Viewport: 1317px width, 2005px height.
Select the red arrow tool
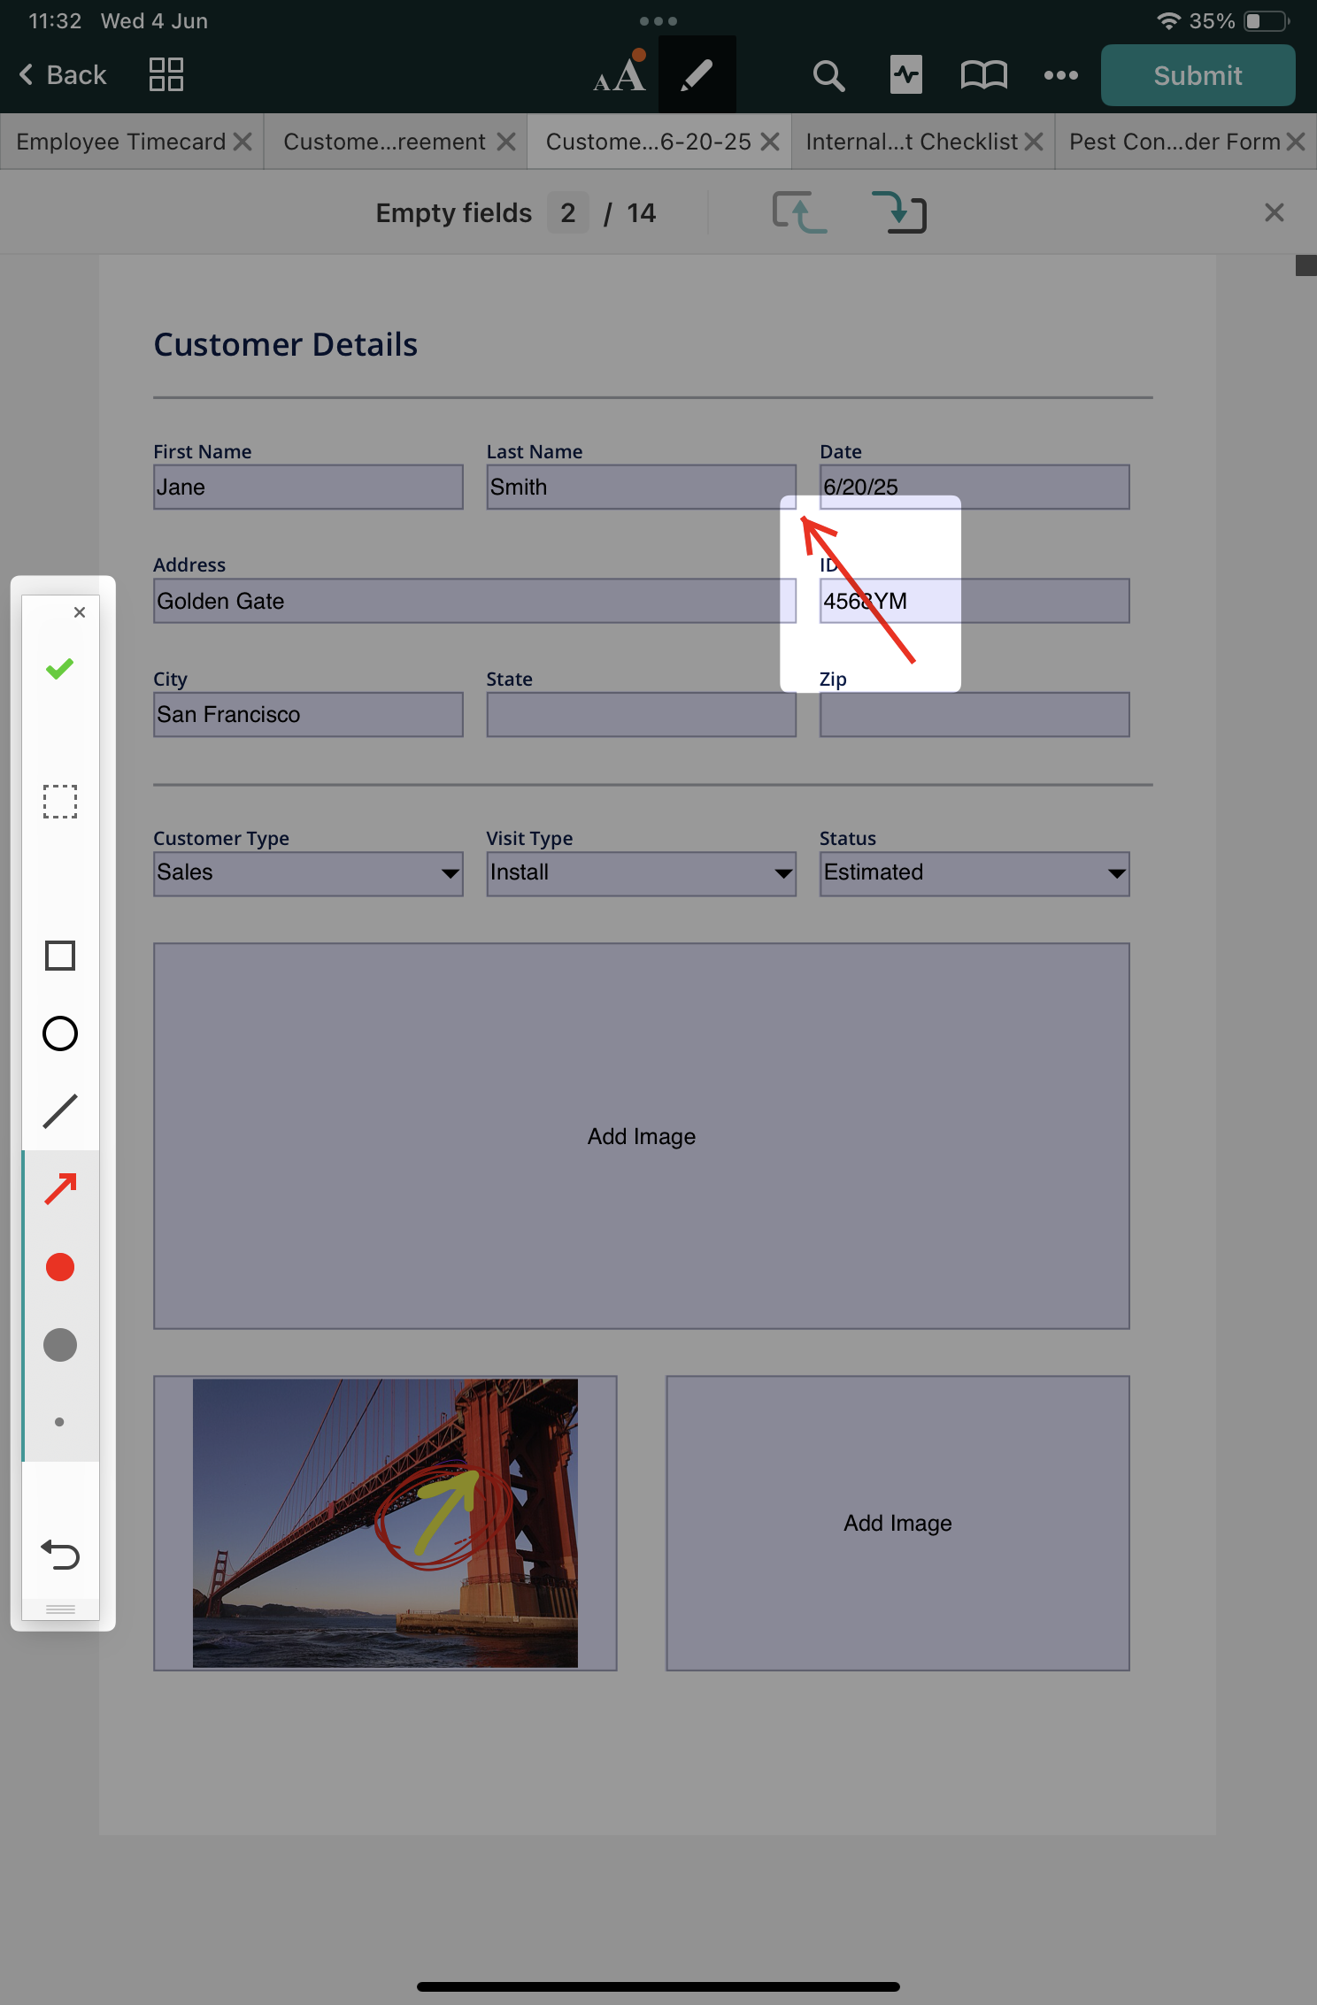(x=60, y=1189)
